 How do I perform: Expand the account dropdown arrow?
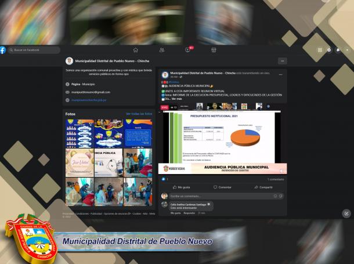(x=347, y=50)
